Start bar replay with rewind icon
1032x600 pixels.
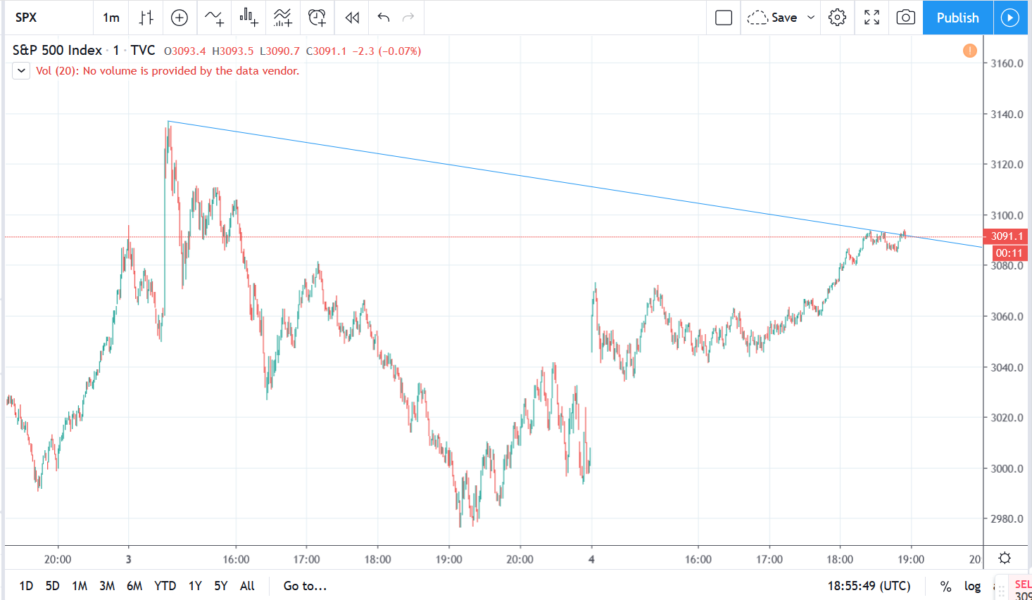[x=352, y=18]
